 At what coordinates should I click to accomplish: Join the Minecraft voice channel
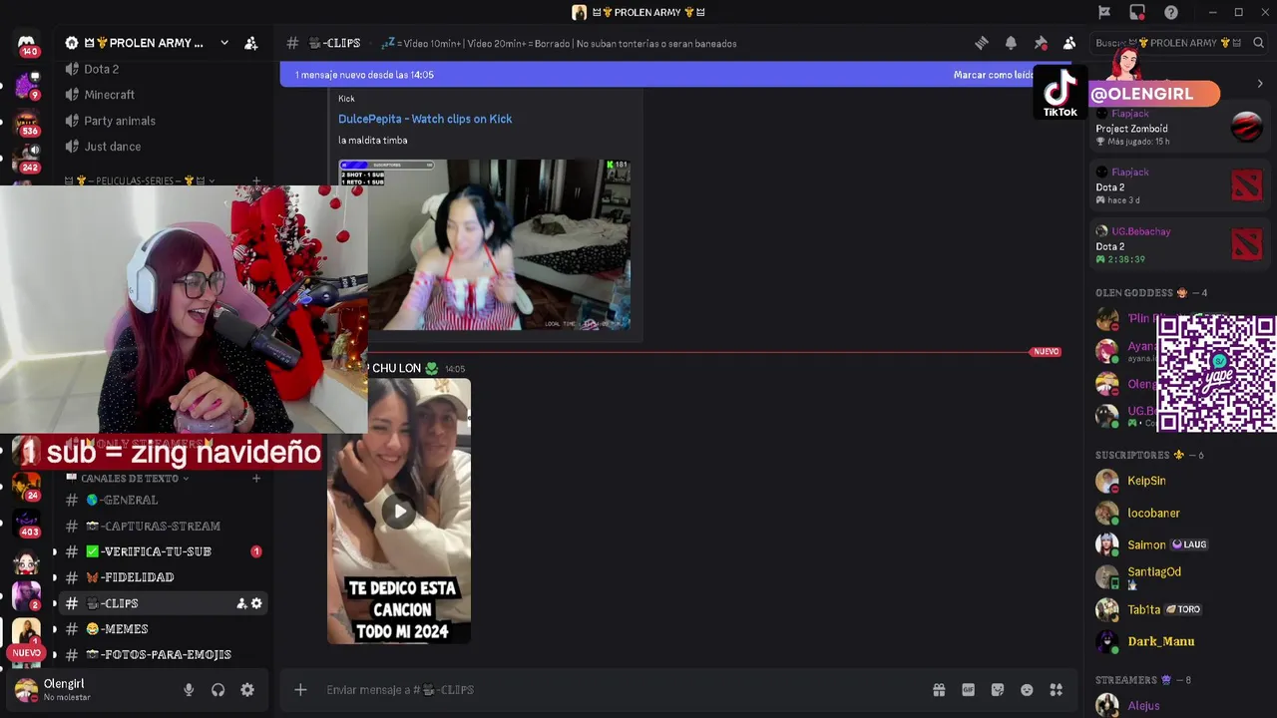click(x=109, y=95)
